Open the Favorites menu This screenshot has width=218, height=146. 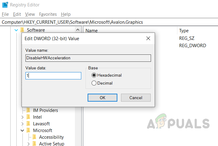(x=48, y=14)
